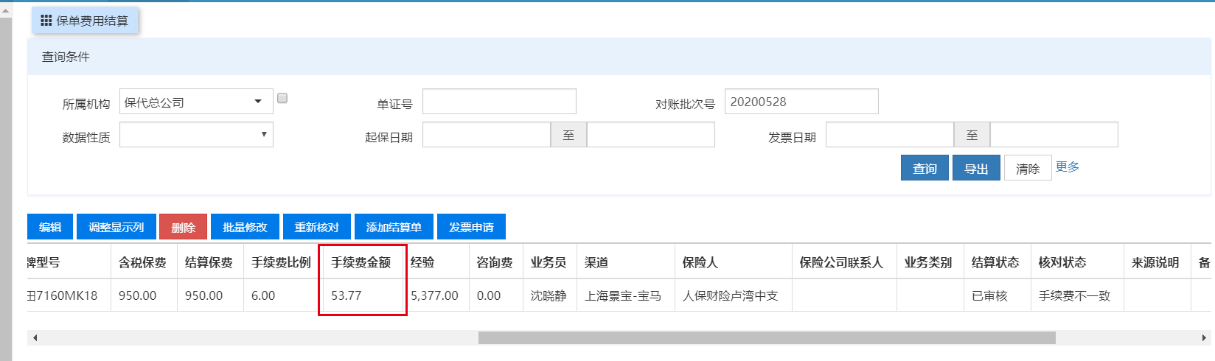
Task: Click the 沈晓静 业务员 cell
Action: tap(549, 295)
